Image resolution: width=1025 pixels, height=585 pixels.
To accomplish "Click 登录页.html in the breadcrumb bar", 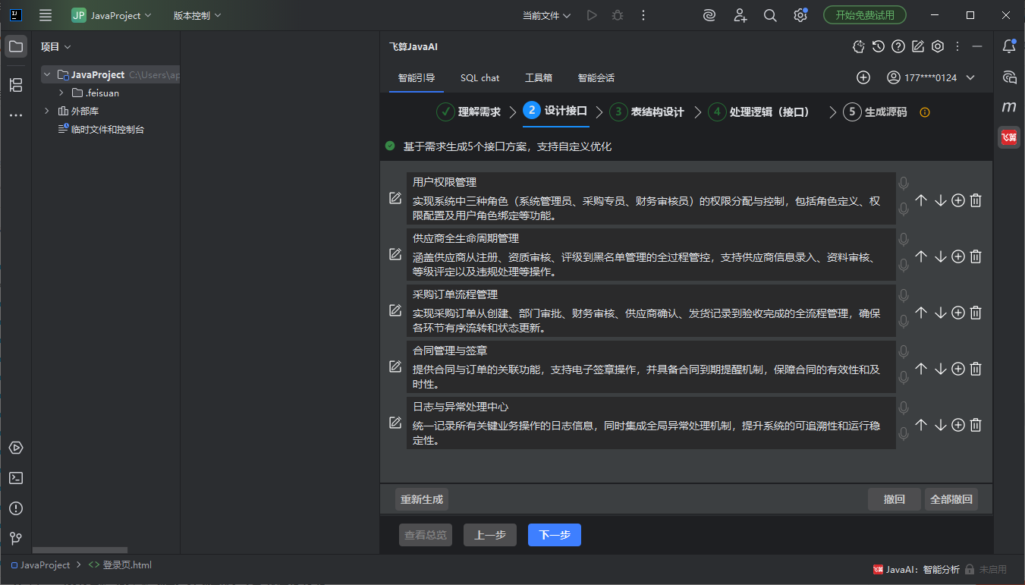I will pyautogui.click(x=121, y=565).
